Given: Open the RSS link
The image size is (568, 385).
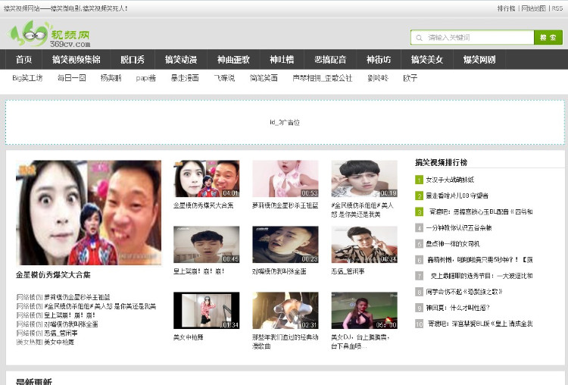Looking at the screenshot, I should point(557,8).
